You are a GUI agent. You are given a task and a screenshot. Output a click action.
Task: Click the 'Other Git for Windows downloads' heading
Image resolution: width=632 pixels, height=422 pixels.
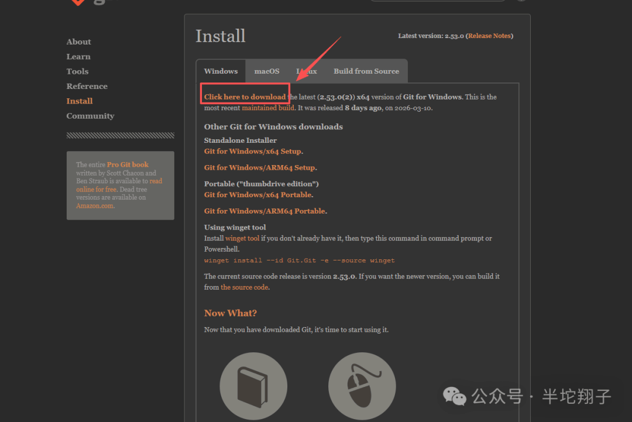coord(273,126)
